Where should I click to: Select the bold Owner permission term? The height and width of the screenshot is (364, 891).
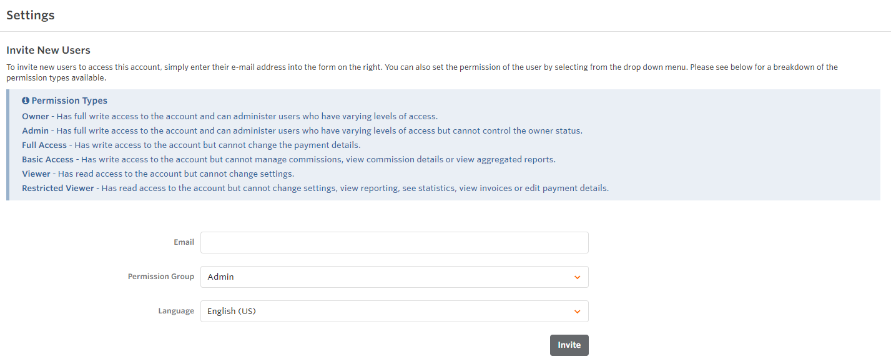pos(35,116)
